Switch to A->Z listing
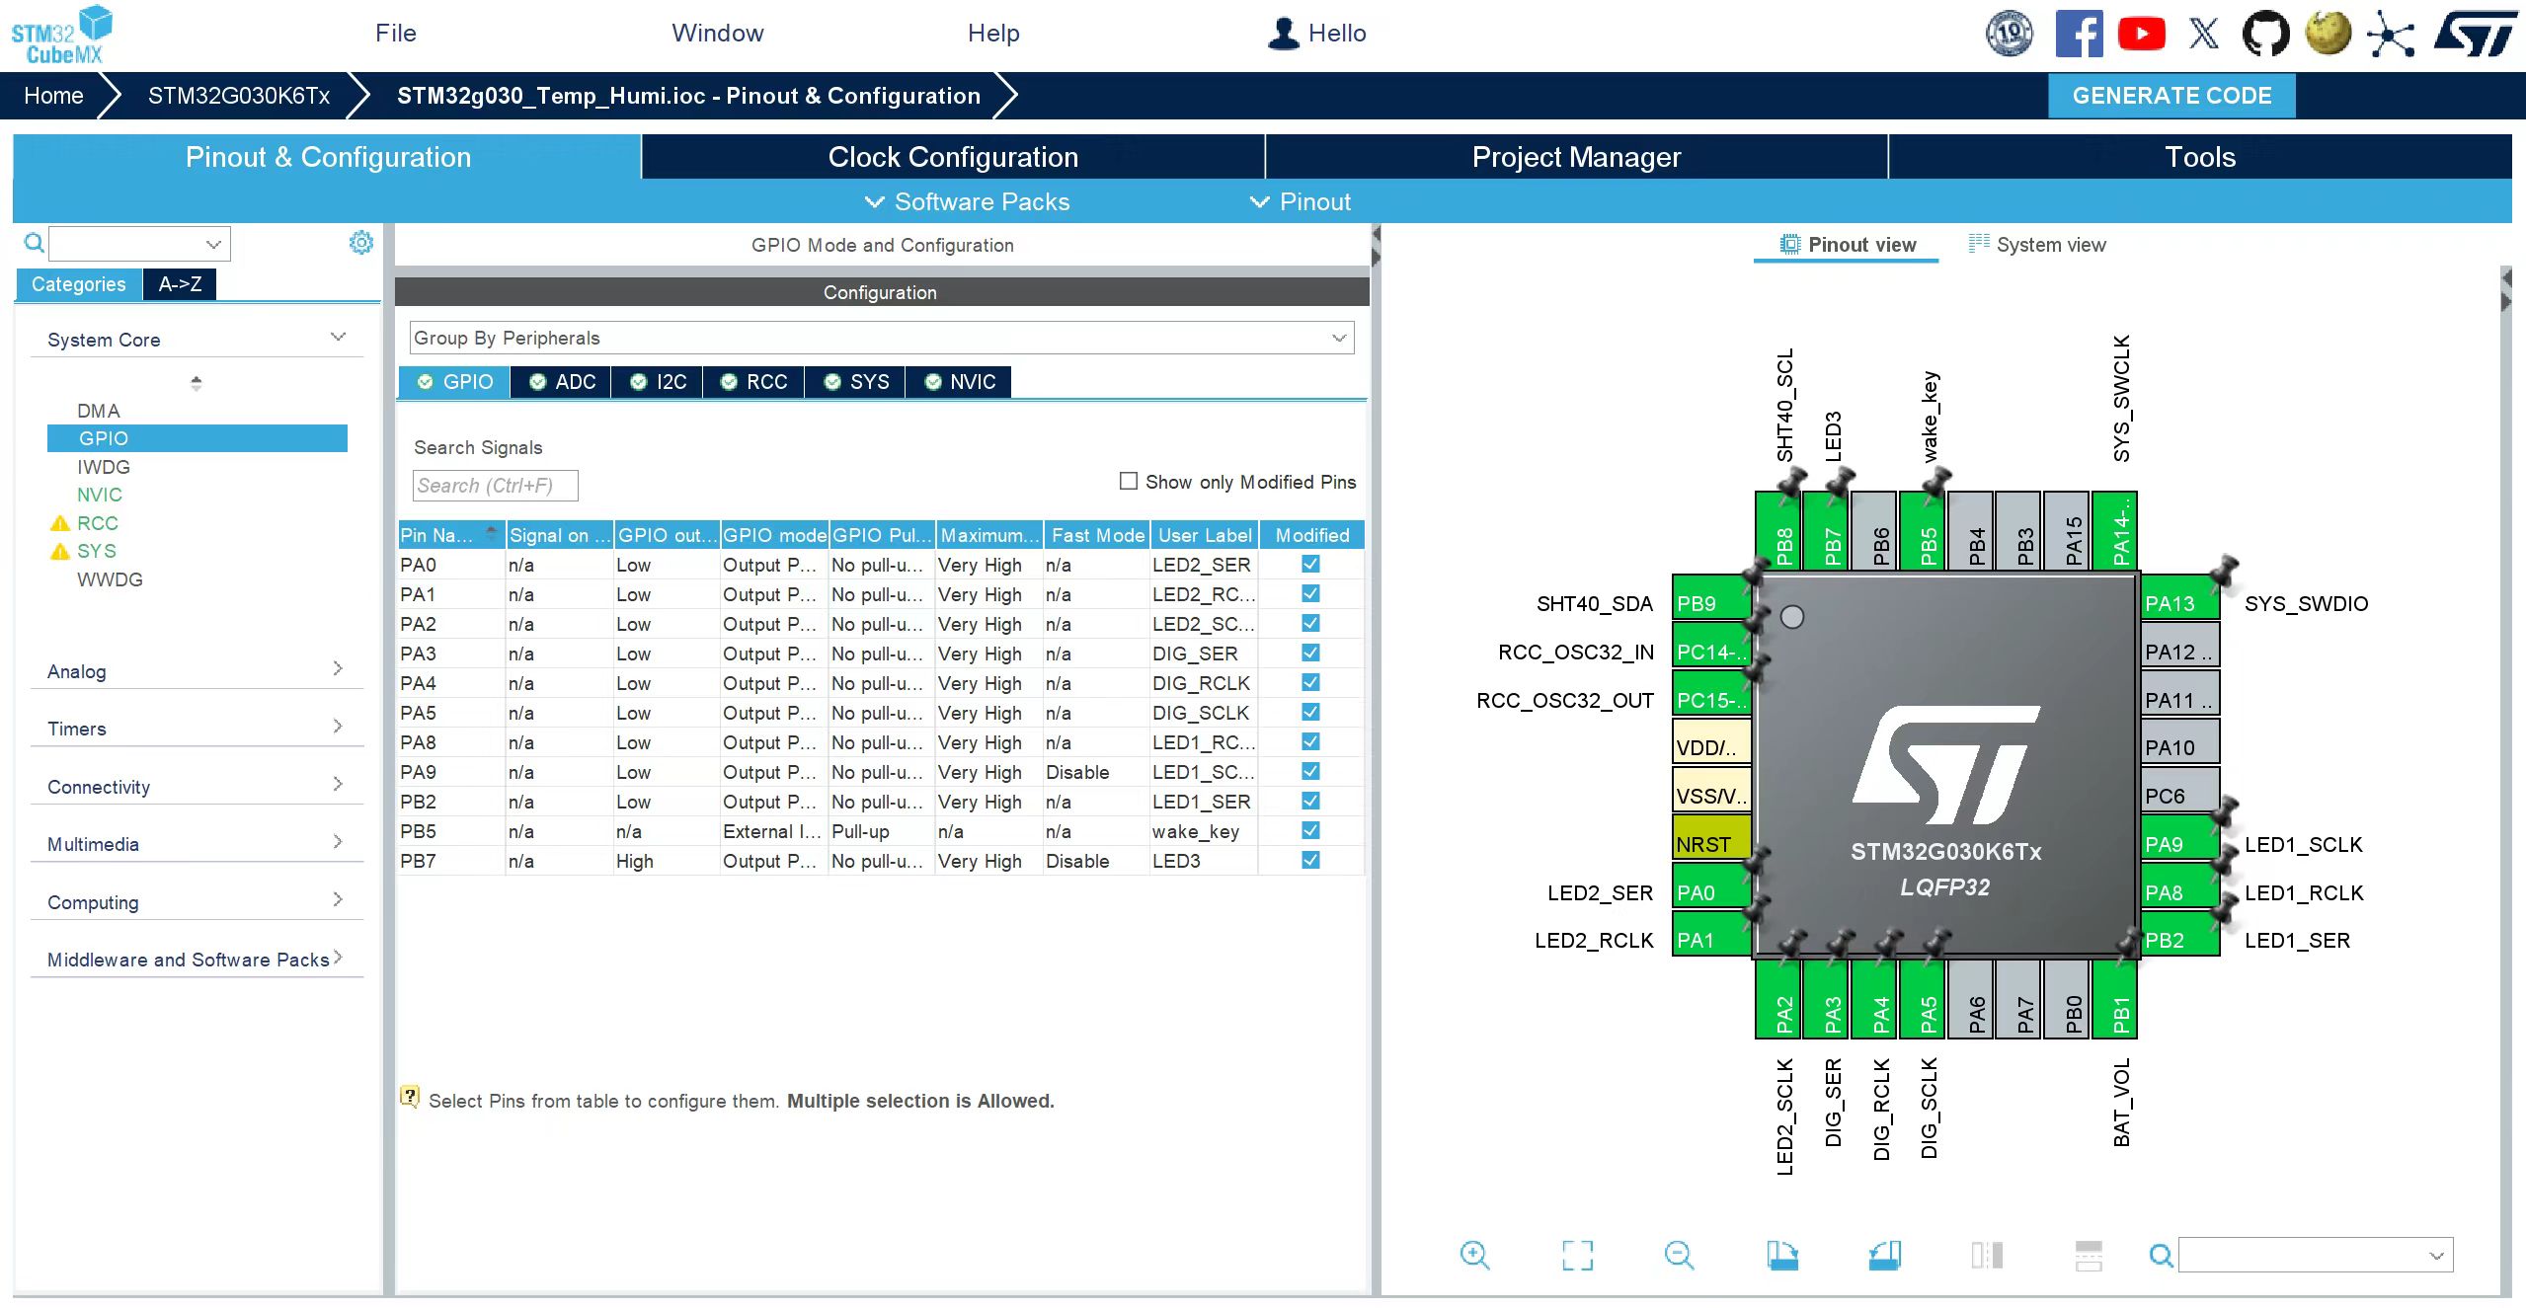 pyautogui.click(x=180, y=284)
